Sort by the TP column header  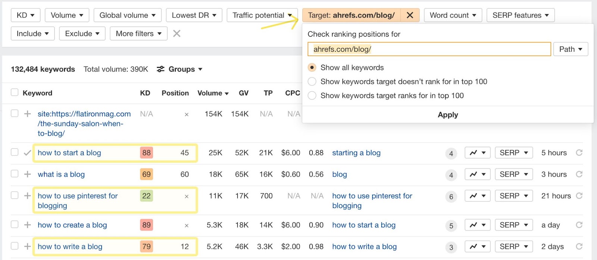point(268,93)
